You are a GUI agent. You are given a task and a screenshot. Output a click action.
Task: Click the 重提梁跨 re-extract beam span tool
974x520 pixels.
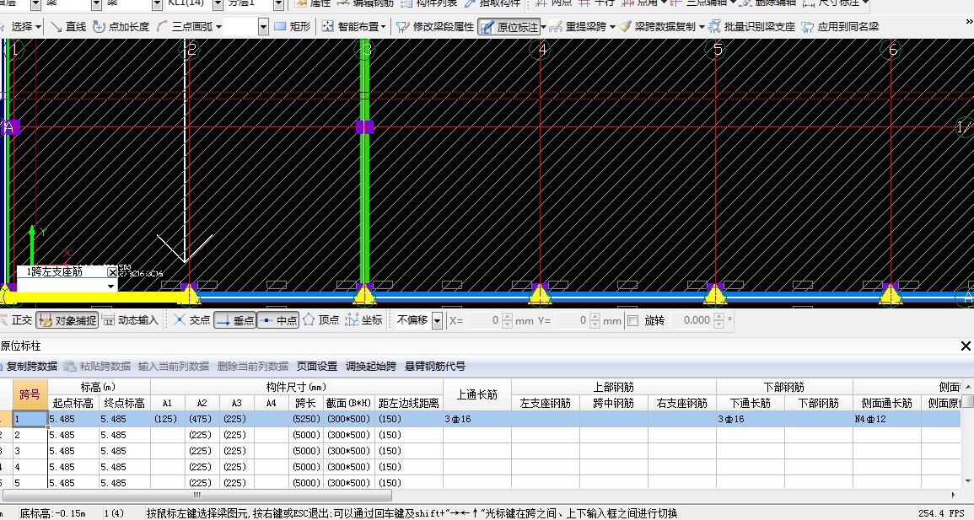(579, 27)
